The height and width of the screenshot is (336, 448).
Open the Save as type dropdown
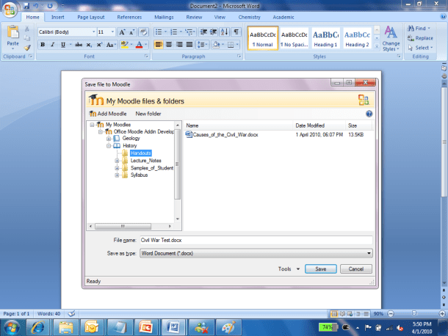point(369,253)
